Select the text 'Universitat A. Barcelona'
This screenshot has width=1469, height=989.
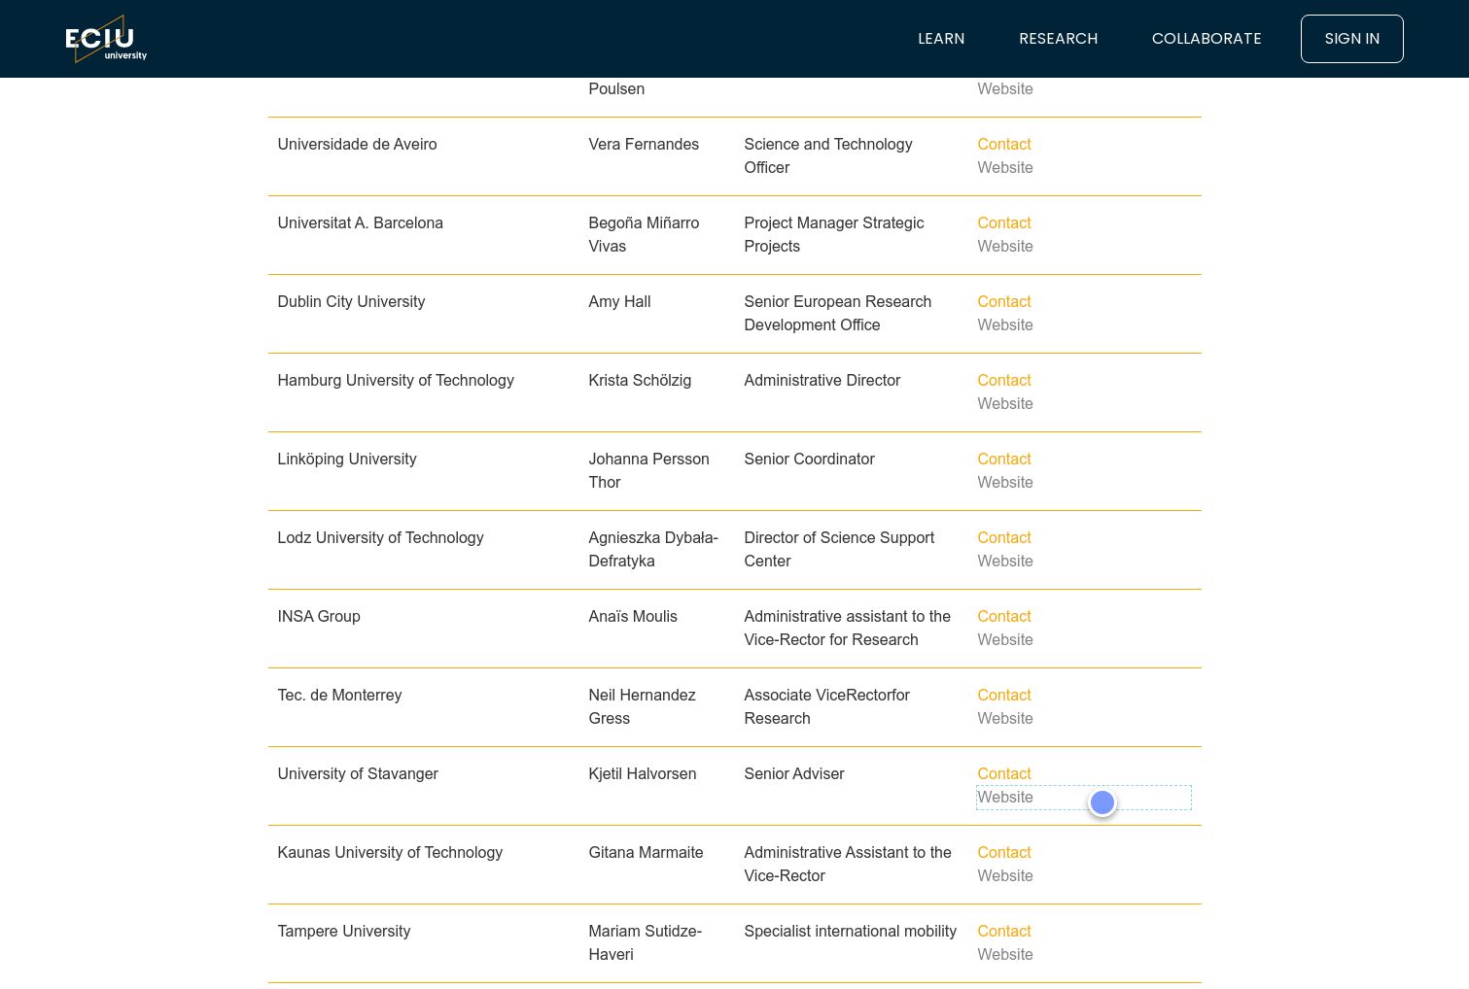click(360, 222)
